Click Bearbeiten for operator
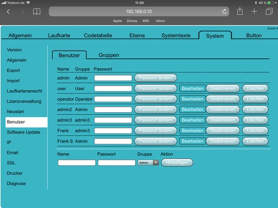 coord(192,99)
